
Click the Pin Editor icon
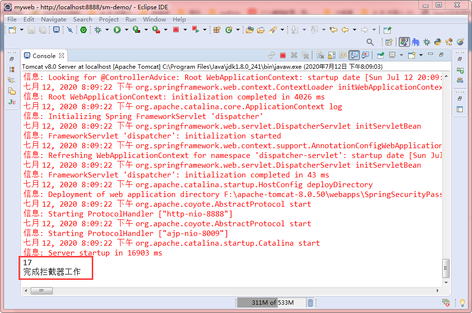(388, 30)
